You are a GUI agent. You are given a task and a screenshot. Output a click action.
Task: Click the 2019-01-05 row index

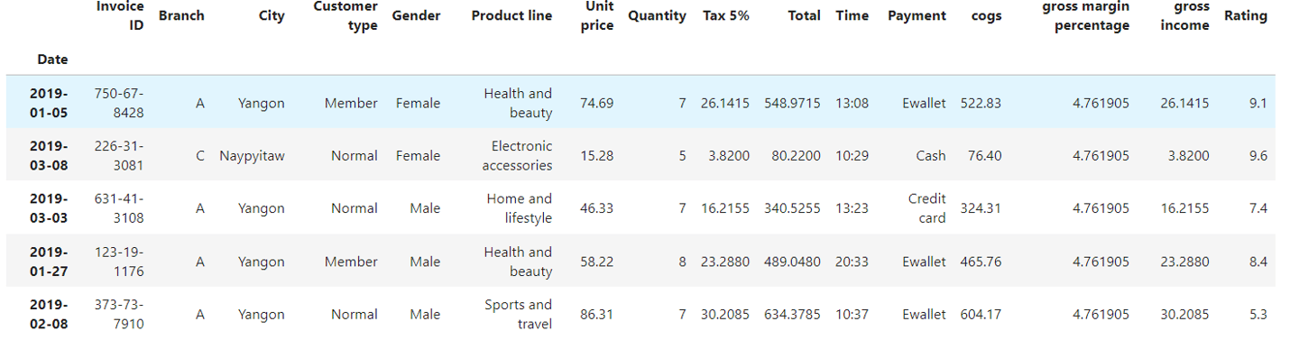pyautogui.click(x=50, y=103)
